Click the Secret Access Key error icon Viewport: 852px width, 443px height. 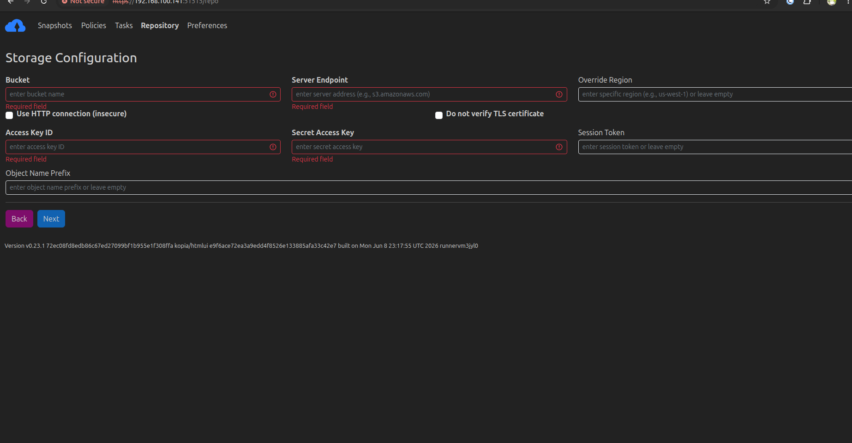pyautogui.click(x=559, y=147)
